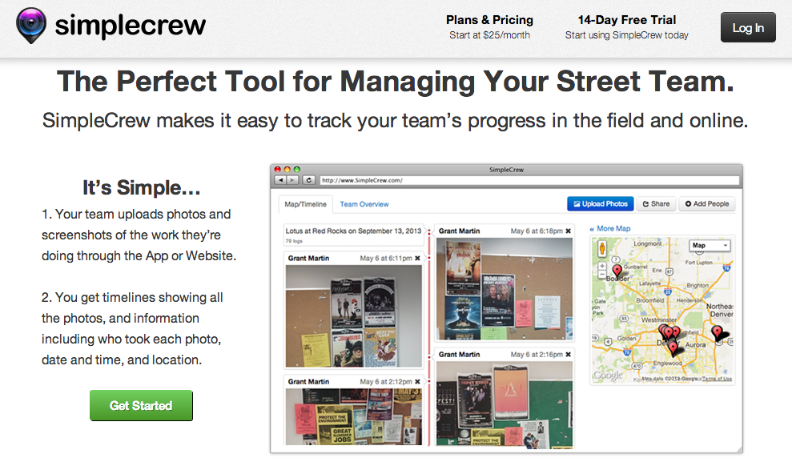Remove the May 6 at 6:11pm photo post
Viewport: 792px width, 466px height.
(417, 258)
